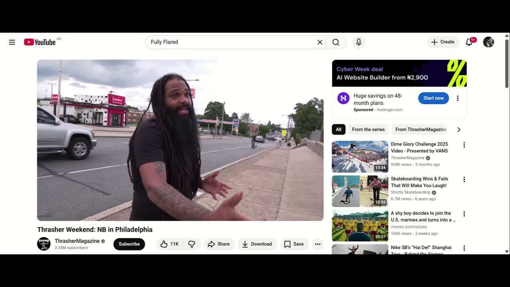Show more filter chips with arrow
The image size is (510, 287).
click(x=459, y=130)
